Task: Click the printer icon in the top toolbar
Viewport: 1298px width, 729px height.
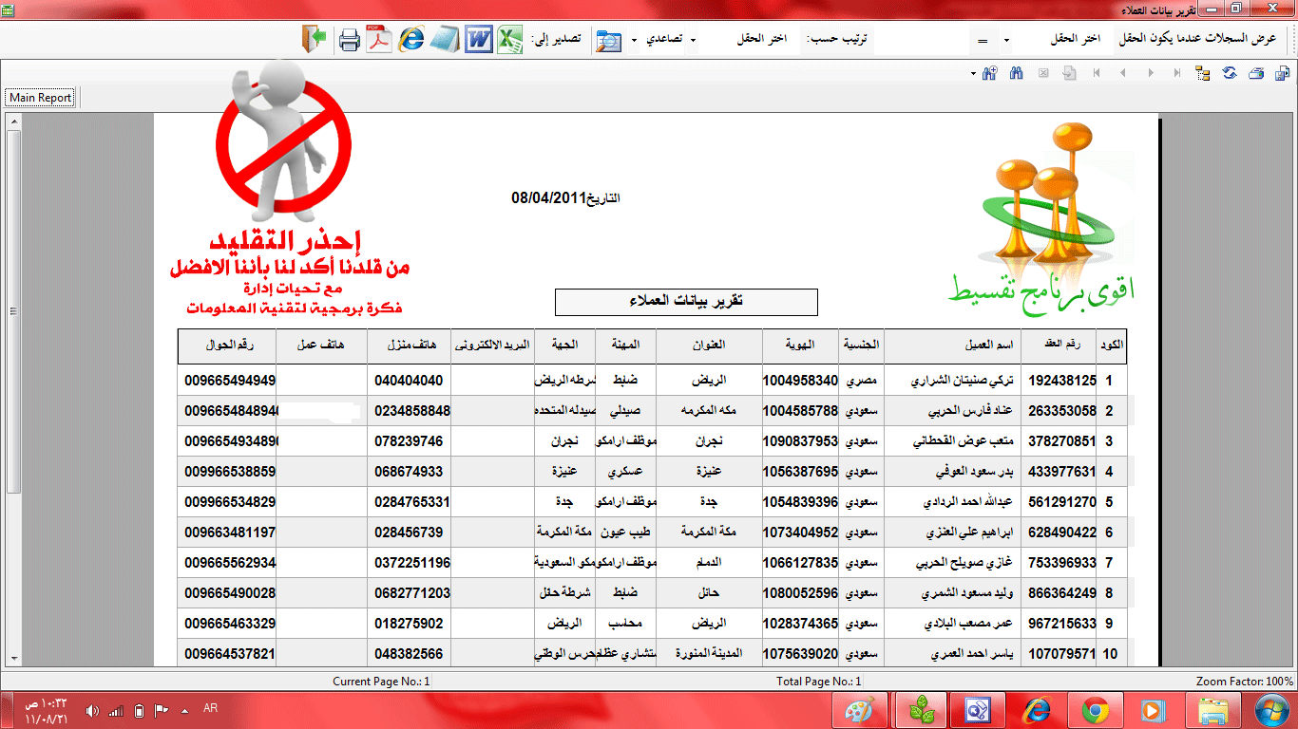Action: [349, 41]
